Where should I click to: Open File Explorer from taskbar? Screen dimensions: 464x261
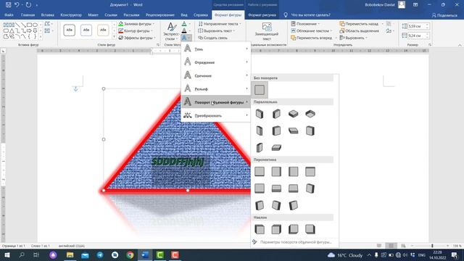(x=70, y=254)
